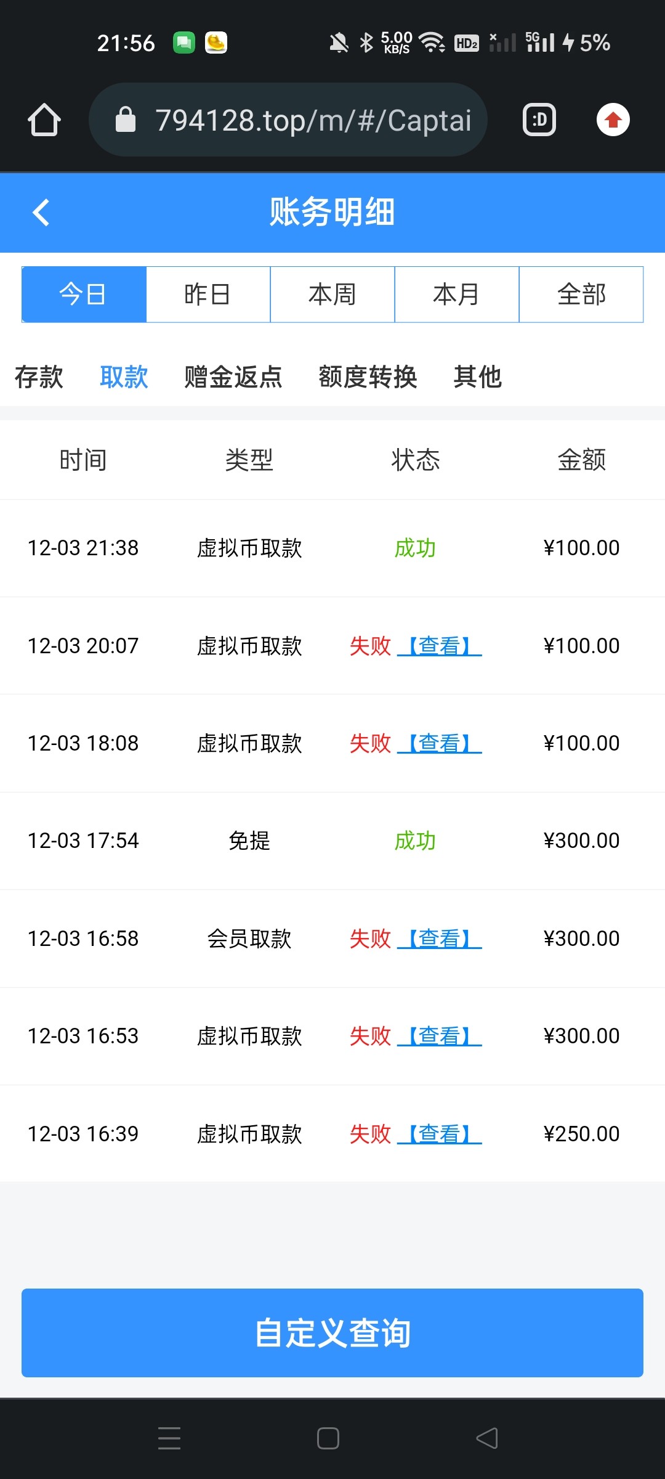Viewport: 665px width, 1479px height.
Task: Tap the Android recent apps menu icon
Action: (169, 1438)
